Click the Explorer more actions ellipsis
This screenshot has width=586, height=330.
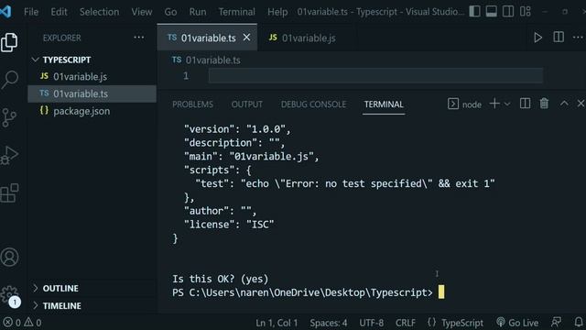(x=139, y=38)
